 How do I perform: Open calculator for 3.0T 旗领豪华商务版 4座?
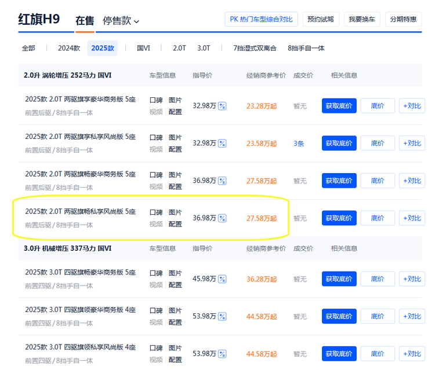coord(222,317)
